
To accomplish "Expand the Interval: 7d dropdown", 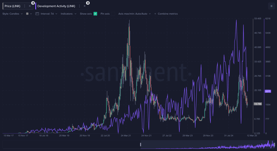I will pyautogui.click(x=49, y=14).
